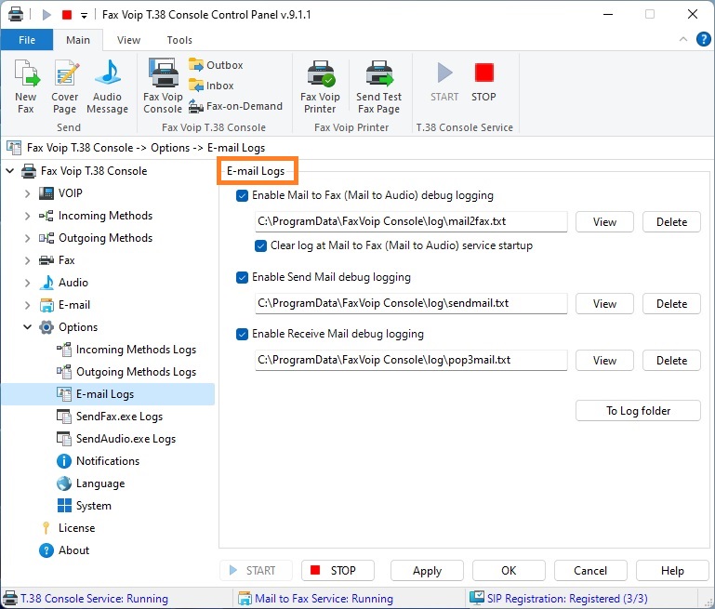This screenshot has height=609, width=715.
Task: Open System options in tree
Action: click(x=84, y=506)
